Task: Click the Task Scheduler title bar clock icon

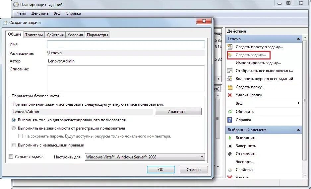Action: pos(16,5)
